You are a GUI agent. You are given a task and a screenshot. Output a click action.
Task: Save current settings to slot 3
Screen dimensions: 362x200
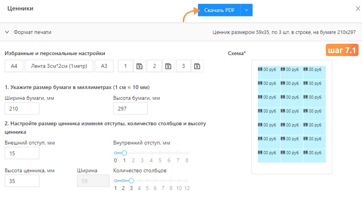(x=197, y=66)
